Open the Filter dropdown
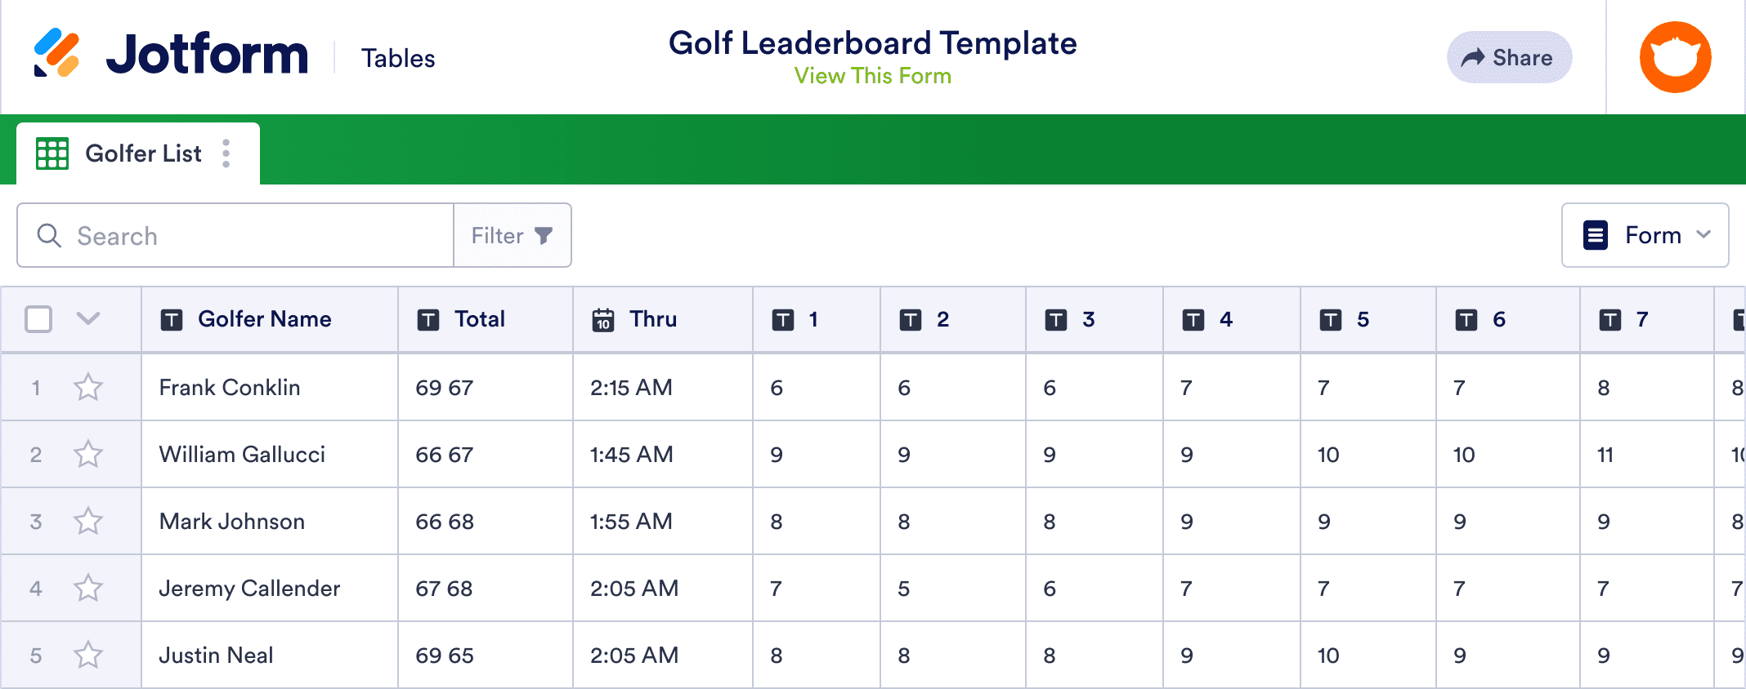Screen dimensions: 1746x689 click(x=512, y=236)
